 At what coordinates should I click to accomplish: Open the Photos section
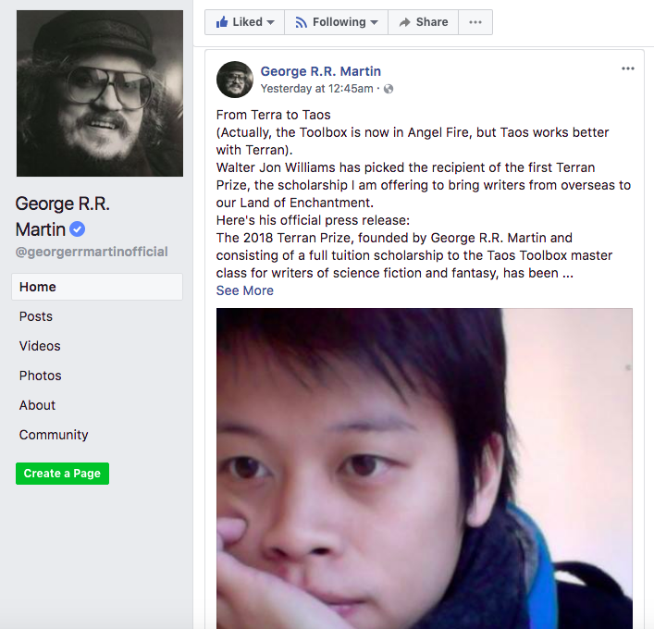coord(40,376)
